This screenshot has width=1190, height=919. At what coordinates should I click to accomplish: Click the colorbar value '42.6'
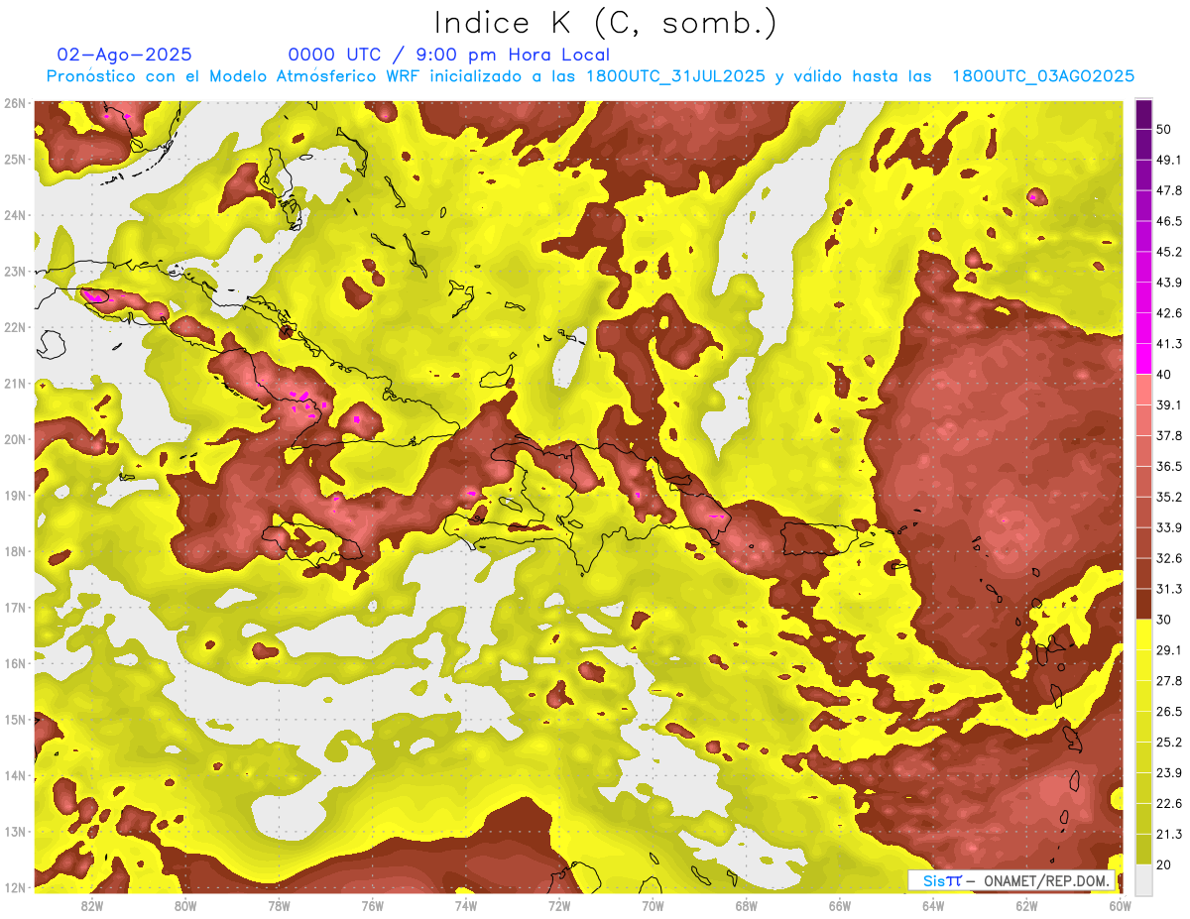pyautogui.click(x=1169, y=313)
